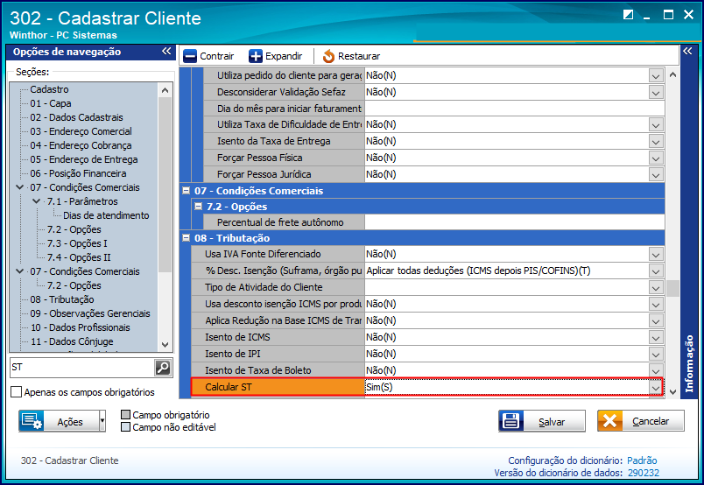Image resolution: width=704 pixels, height=485 pixels.
Task: Click Dia do mês para iniciar faturamento field
Action: click(x=515, y=109)
